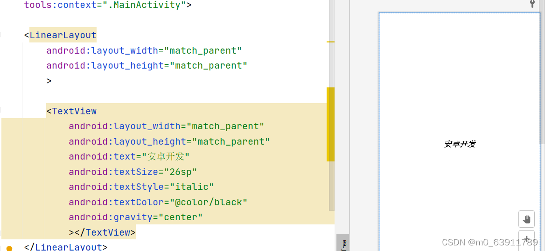This screenshot has height=251, width=545.
Task: Click LinearLayout's layout_height "match_parent" value
Action: point(209,65)
